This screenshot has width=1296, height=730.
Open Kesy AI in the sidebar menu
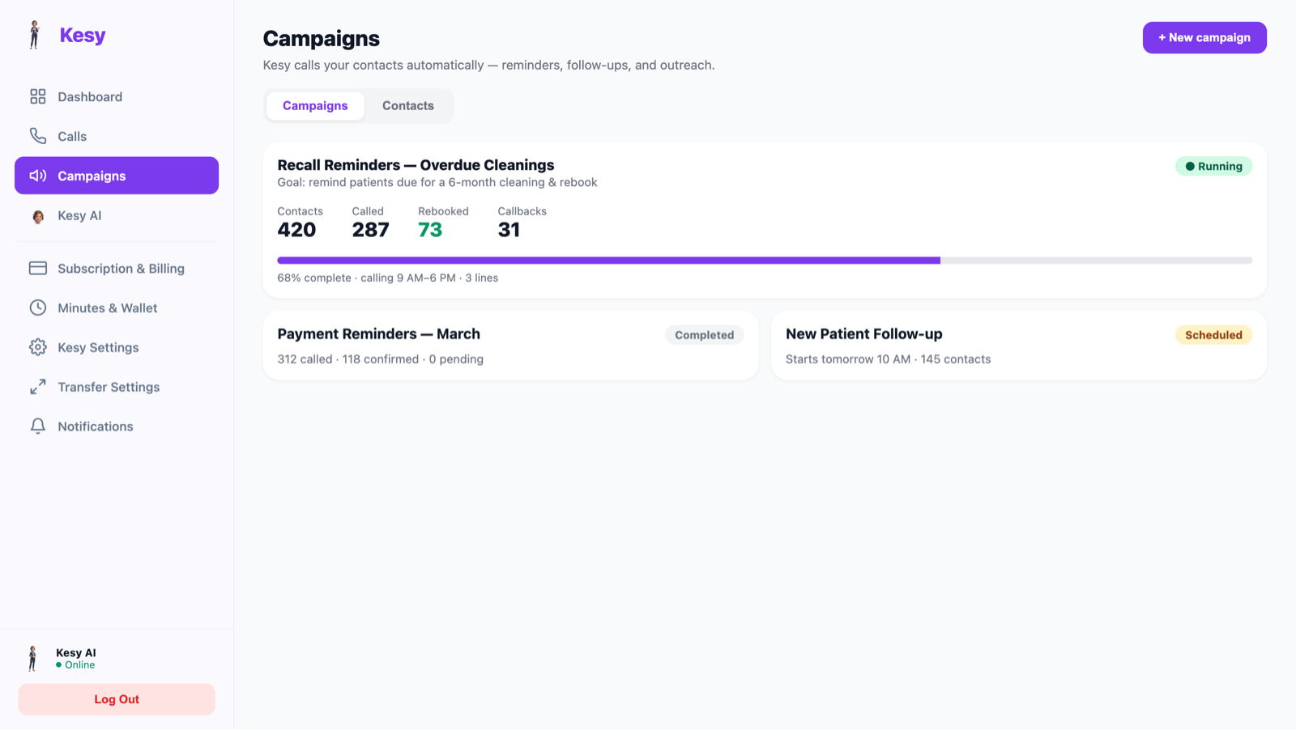[x=117, y=215]
